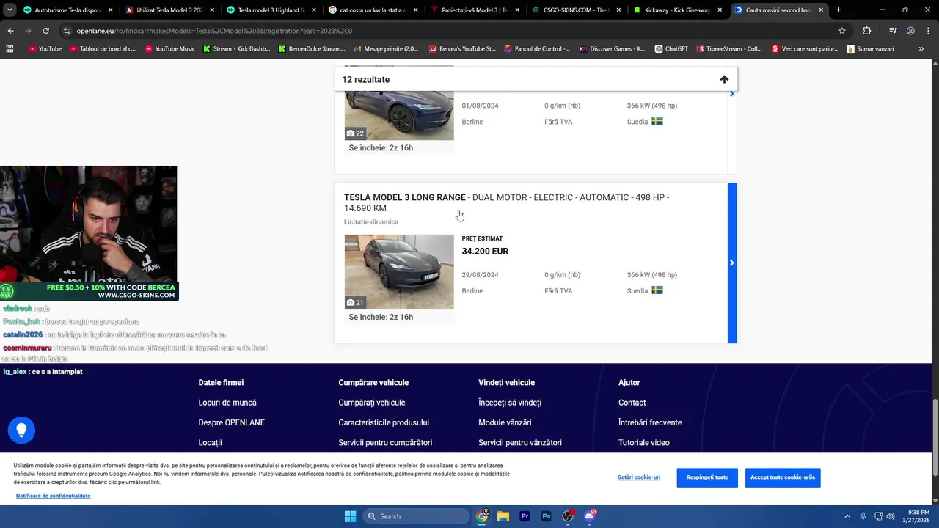The width and height of the screenshot is (939, 528).
Task: Switch to Tesla model 3 Highland tab
Action: [x=271, y=10]
